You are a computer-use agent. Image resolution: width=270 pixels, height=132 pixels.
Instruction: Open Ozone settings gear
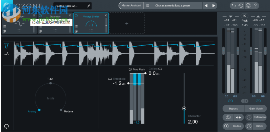tap(248, 6)
